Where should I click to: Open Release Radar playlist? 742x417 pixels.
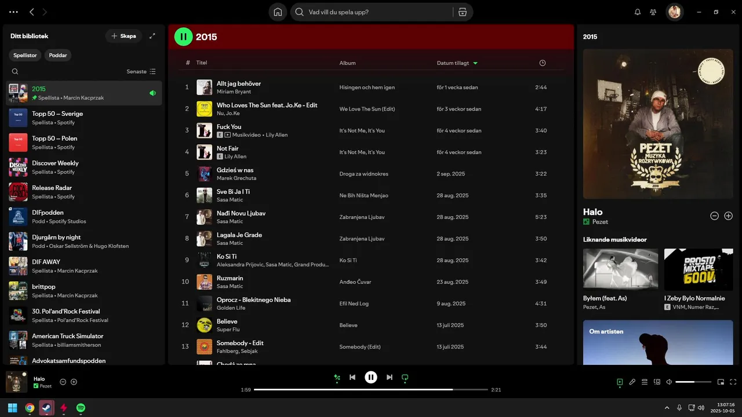pyautogui.click(x=84, y=192)
